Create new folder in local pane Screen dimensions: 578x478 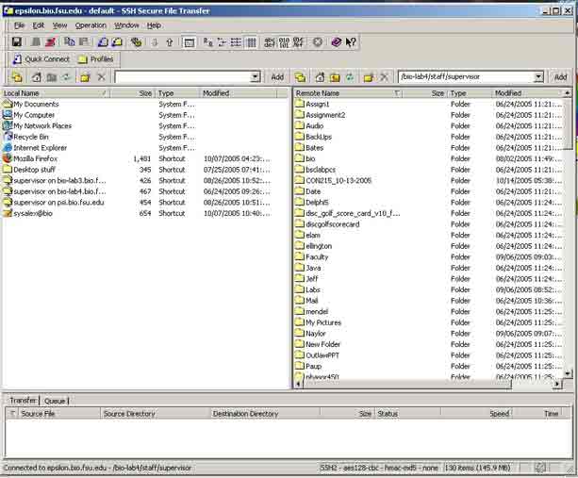tap(86, 77)
